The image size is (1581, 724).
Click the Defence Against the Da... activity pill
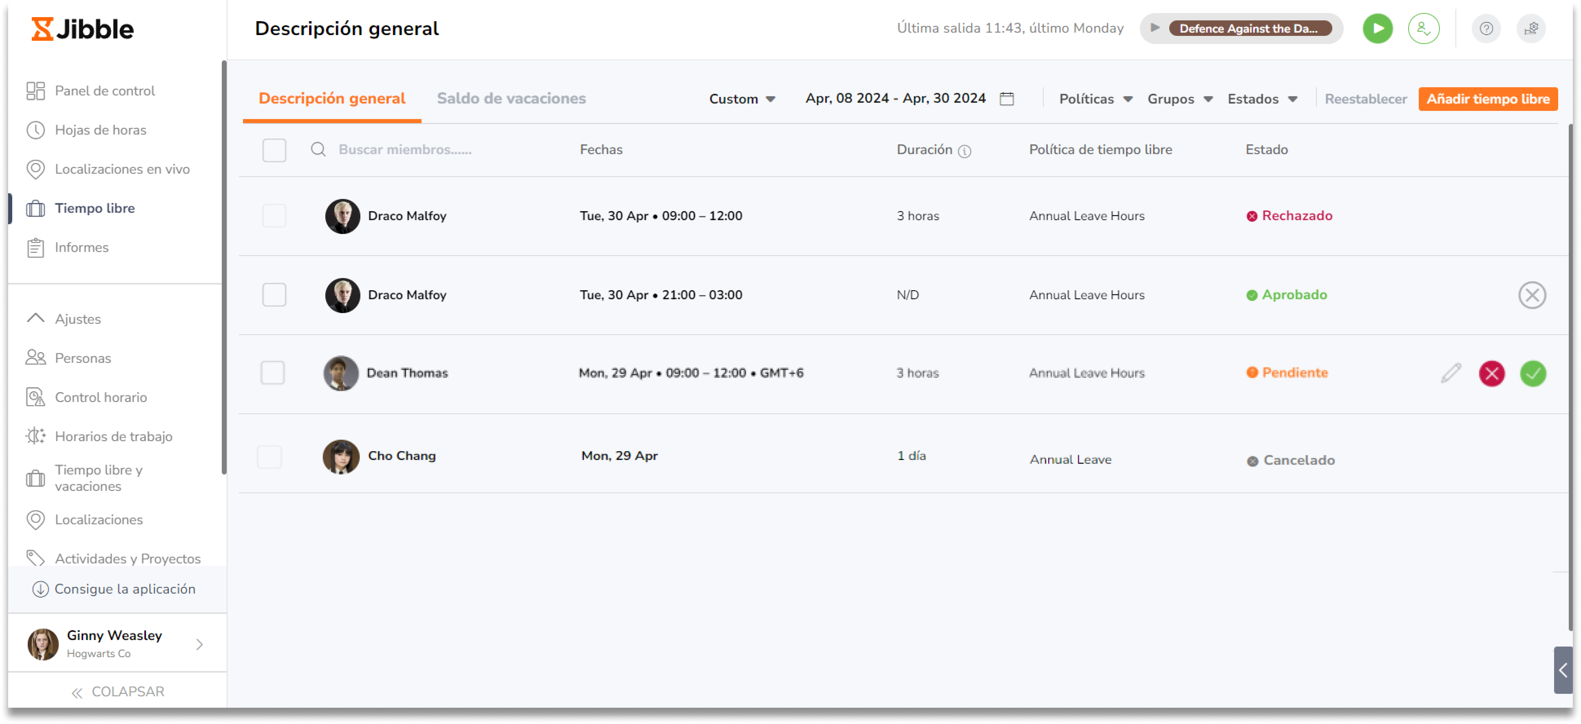click(1250, 28)
